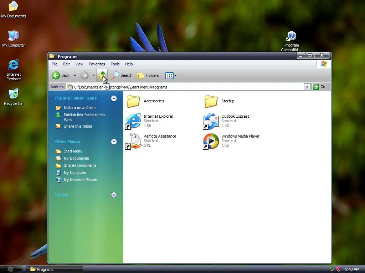Open the Search pane

[x=122, y=75]
